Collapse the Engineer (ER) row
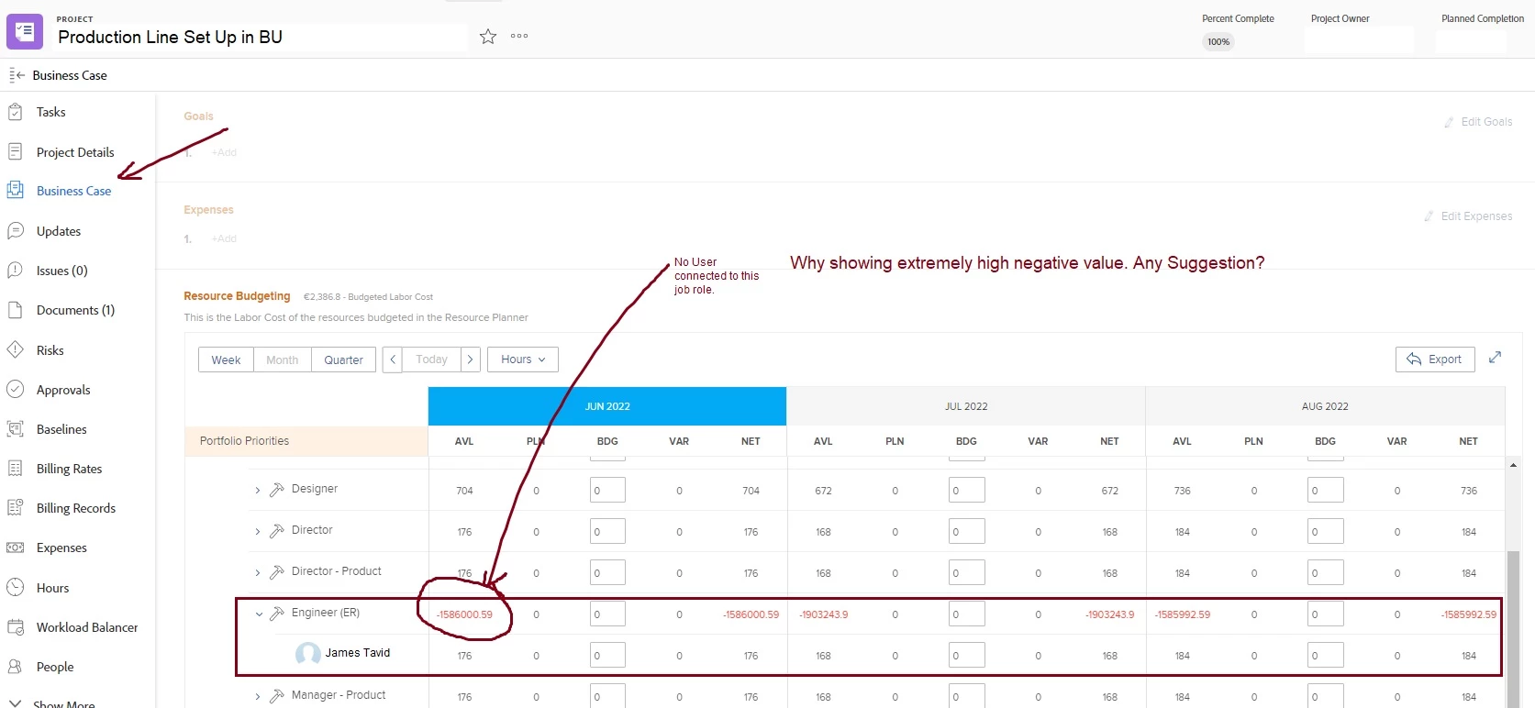 (x=258, y=614)
